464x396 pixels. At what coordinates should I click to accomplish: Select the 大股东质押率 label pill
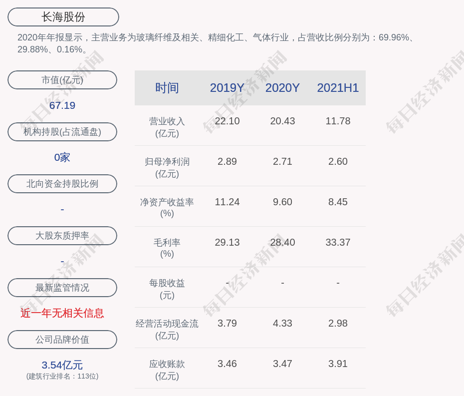pyautogui.click(x=62, y=236)
